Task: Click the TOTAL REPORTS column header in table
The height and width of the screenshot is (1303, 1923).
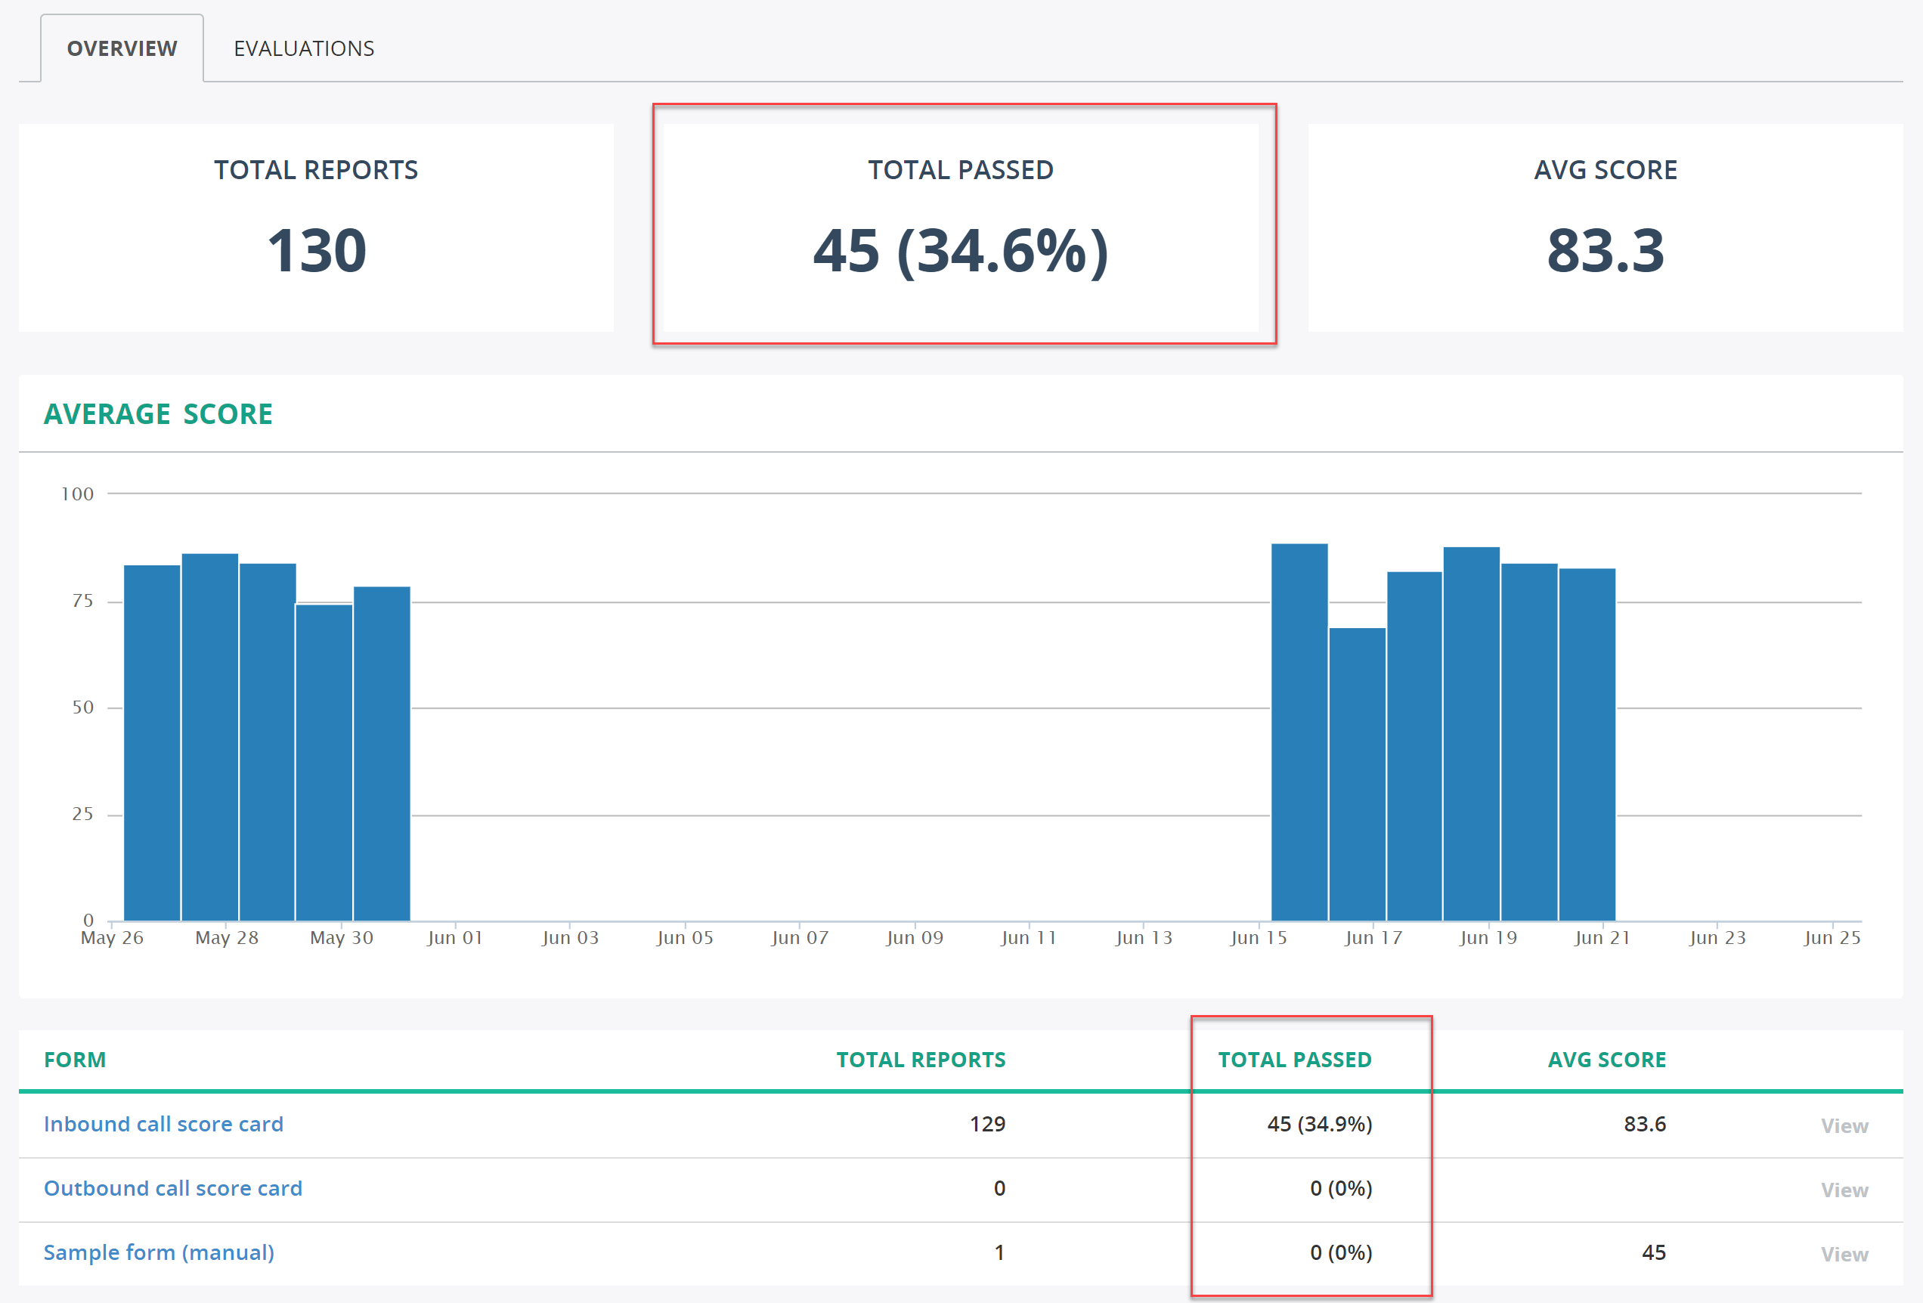Action: 921,1060
